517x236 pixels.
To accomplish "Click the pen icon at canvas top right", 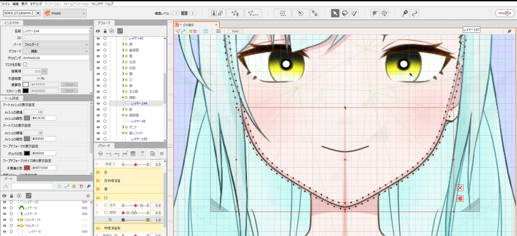I will coord(509,31).
